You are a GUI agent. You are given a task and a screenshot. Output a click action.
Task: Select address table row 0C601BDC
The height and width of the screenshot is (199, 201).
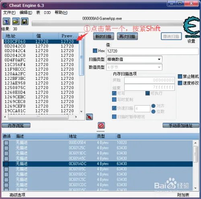[98, 174]
